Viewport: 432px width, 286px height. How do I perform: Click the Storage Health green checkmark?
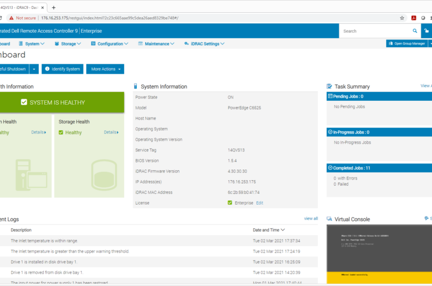coord(61,132)
